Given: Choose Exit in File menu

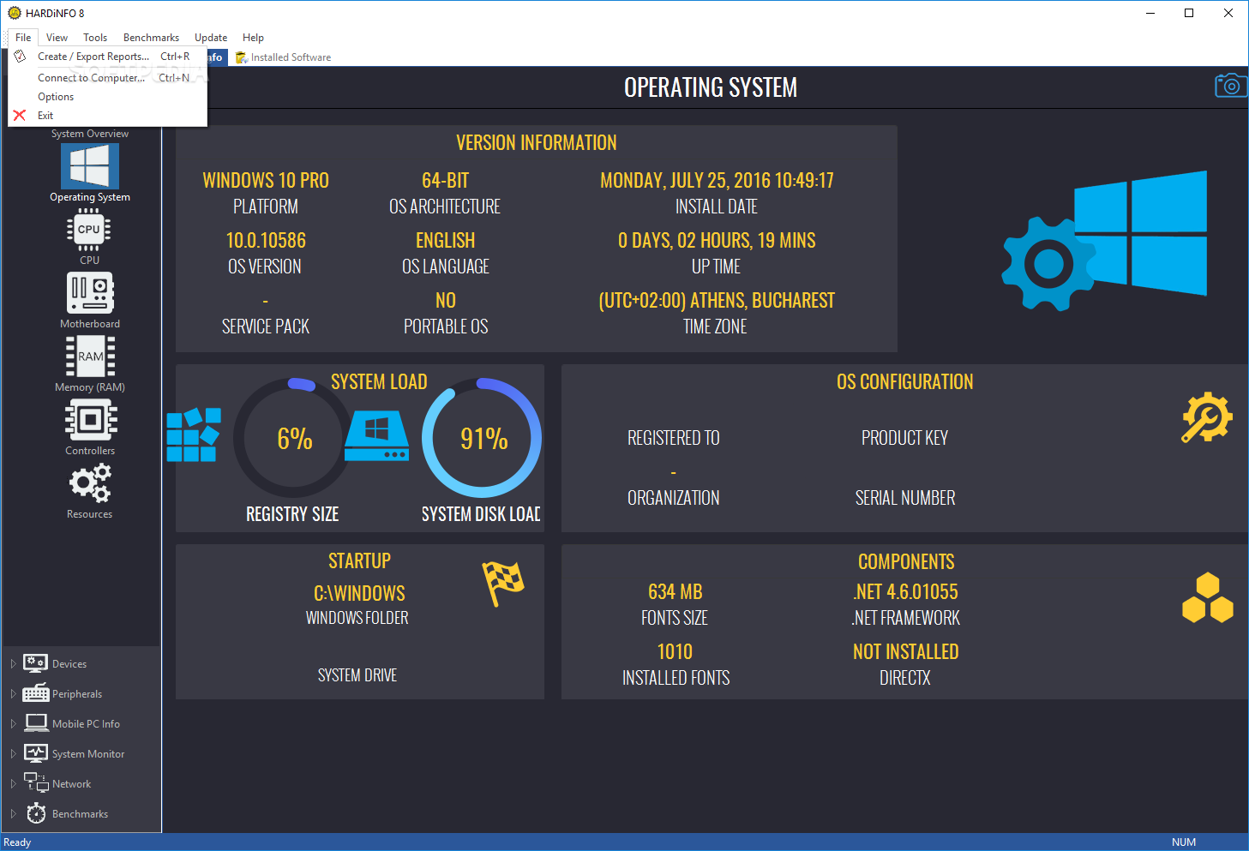Looking at the screenshot, I should (107, 116).
